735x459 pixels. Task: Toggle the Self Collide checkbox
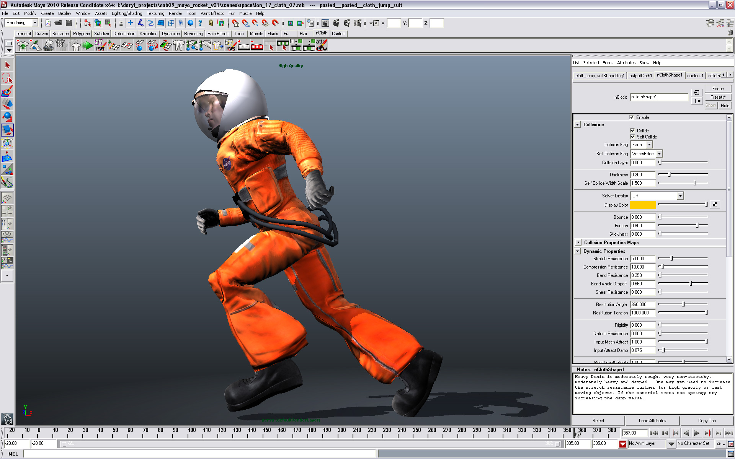pyautogui.click(x=632, y=137)
